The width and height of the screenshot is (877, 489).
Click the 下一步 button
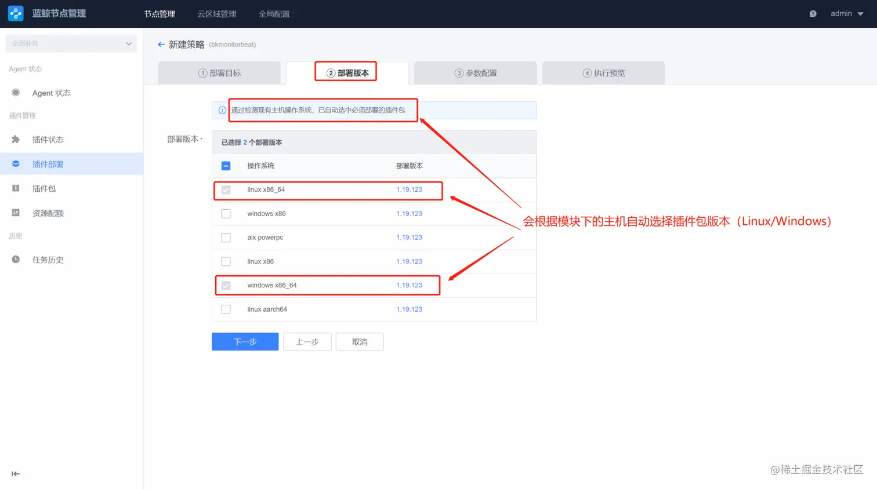point(245,342)
